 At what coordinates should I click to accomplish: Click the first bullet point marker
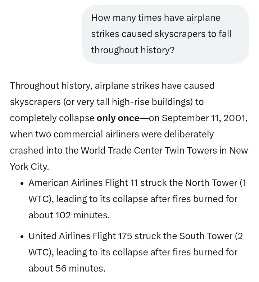[x=22, y=183]
